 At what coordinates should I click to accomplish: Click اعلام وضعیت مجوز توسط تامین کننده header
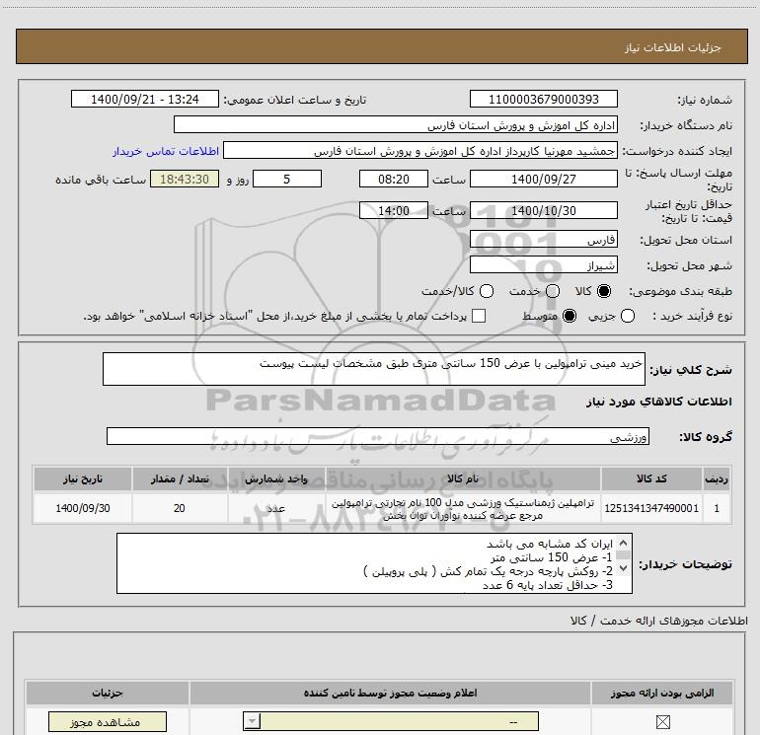pyautogui.click(x=390, y=693)
